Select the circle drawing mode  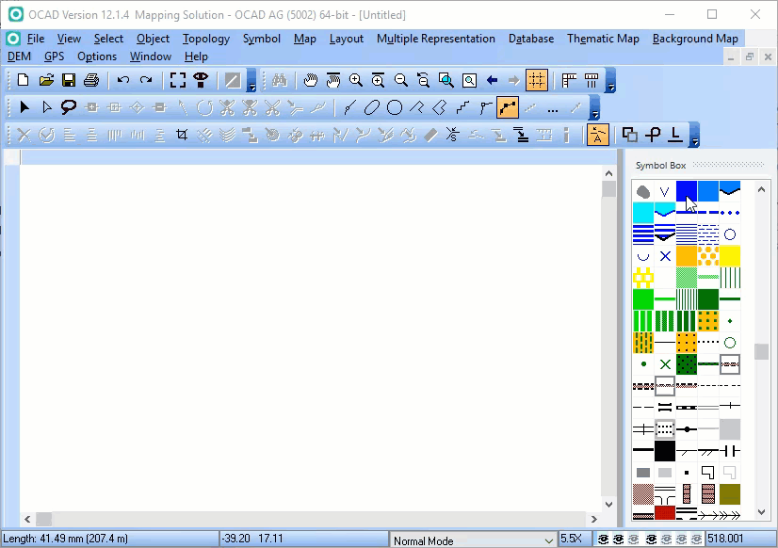[x=395, y=107]
